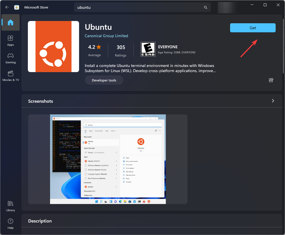Click the Microsoft Store title text
The height and width of the screenshot is (235, 285).
tap(36, 7)
